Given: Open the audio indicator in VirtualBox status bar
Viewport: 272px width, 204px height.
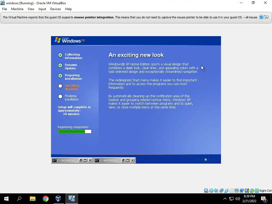Looking at the screenshot, I should (x=216, y=191).
